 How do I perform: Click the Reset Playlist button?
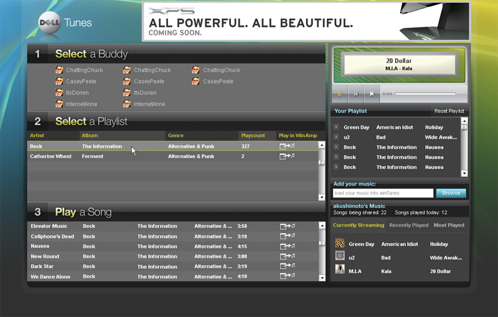coord(449,111)
